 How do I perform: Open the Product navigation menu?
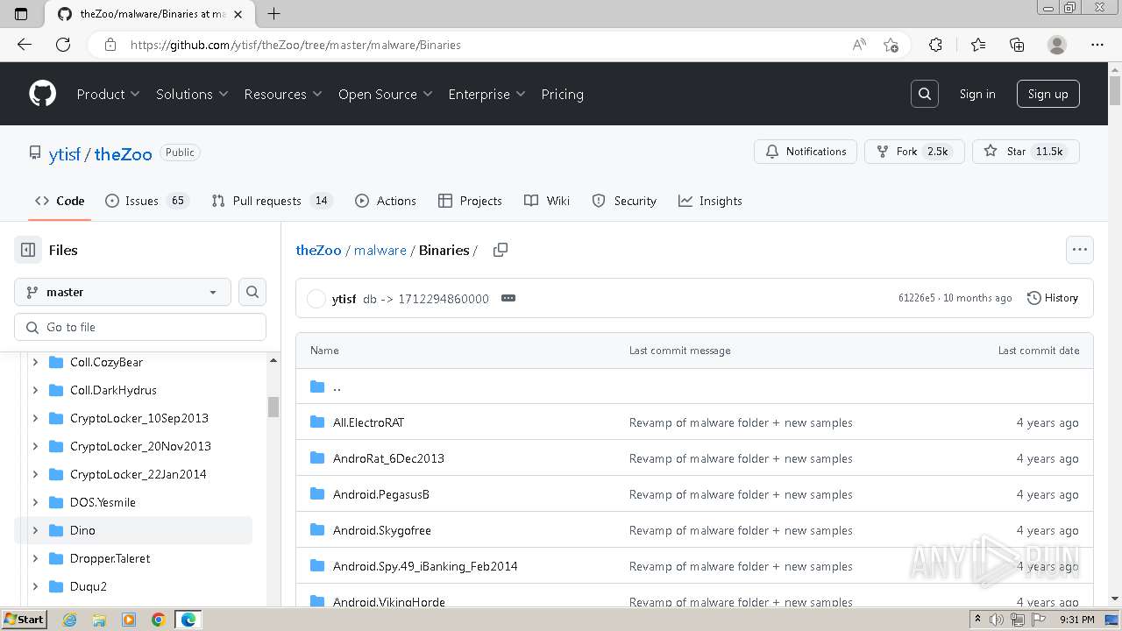(x=108, y=94)
